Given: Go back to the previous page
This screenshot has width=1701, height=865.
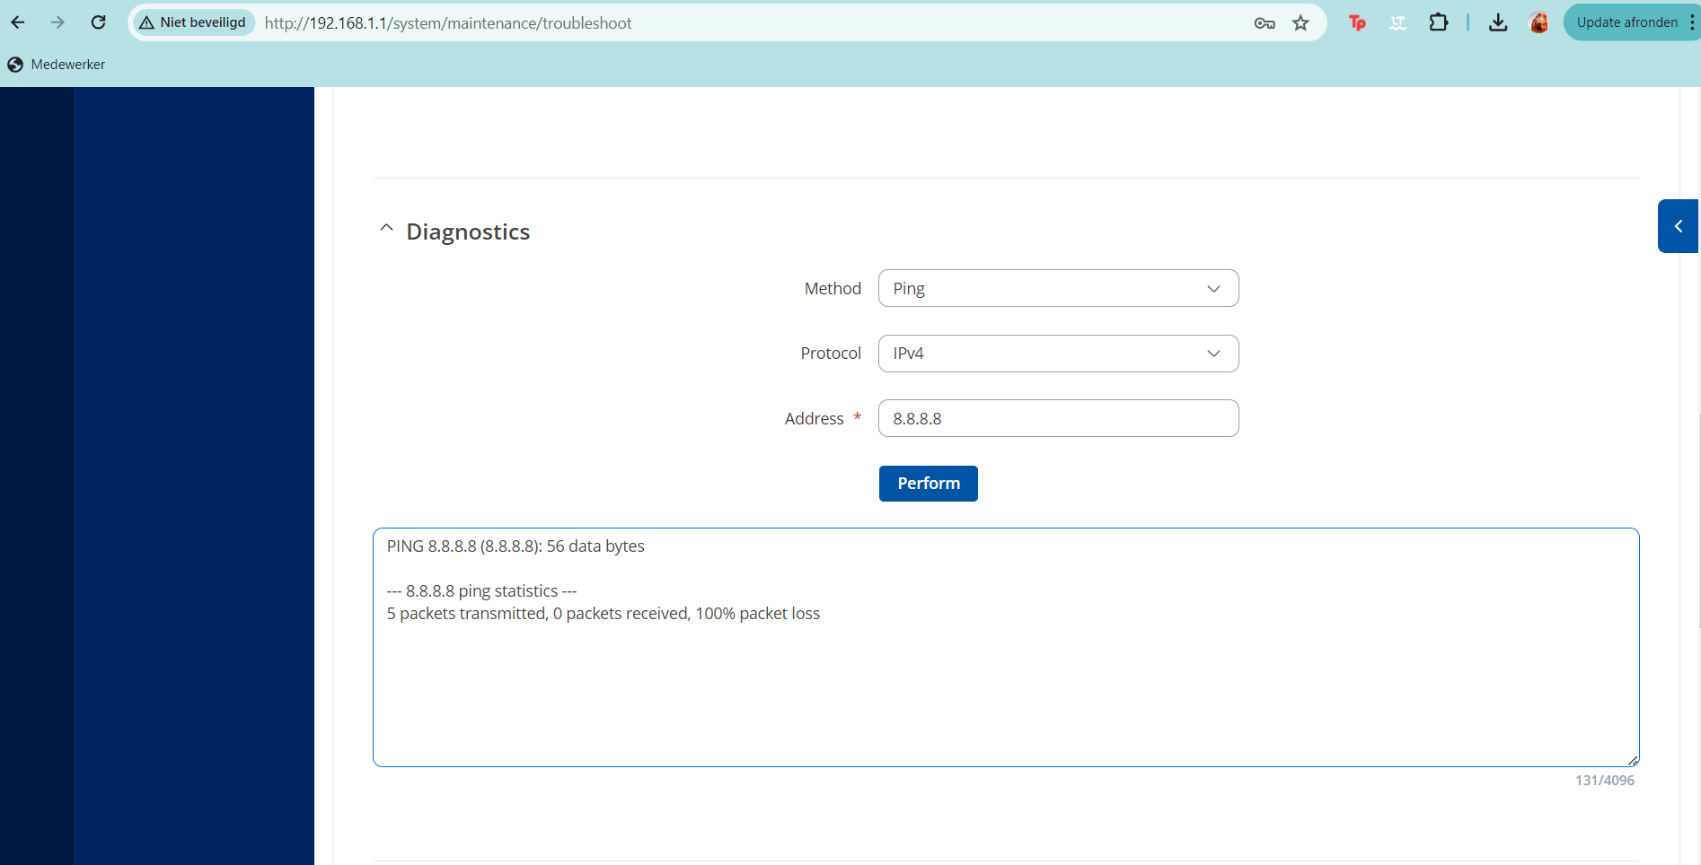Looking at the screenshot, I should tap(18, 22).
